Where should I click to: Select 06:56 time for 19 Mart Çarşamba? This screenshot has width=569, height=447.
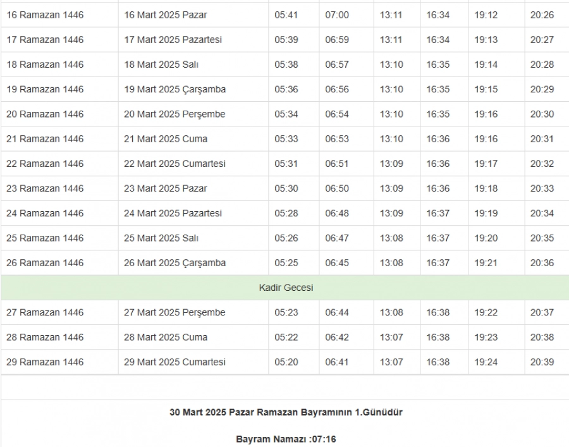337,89
